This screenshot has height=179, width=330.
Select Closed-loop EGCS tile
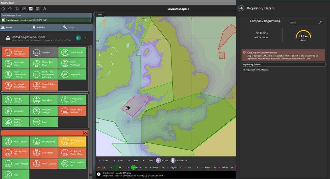44,63
